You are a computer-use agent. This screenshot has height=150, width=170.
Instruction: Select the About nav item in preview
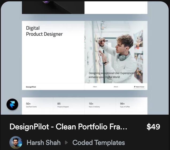(x=116, y=87)
